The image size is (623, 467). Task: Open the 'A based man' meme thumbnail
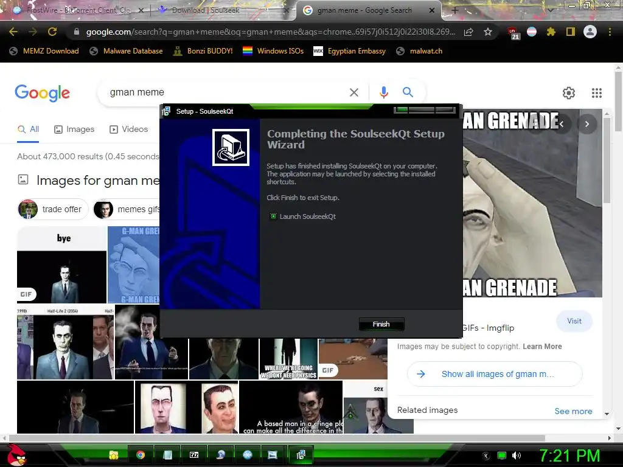coord(291,407)
